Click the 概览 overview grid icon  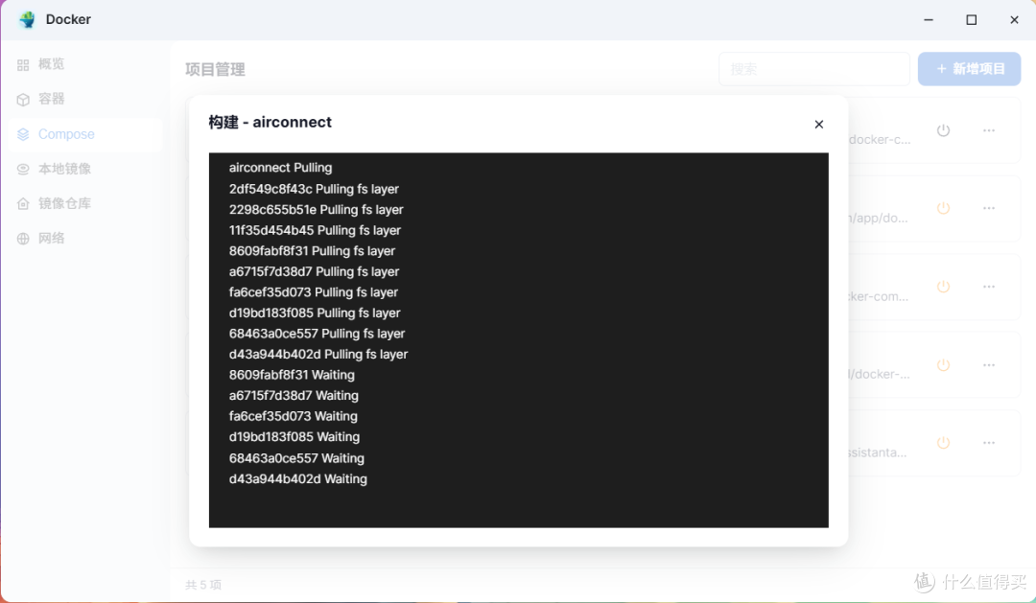(23, 65)
